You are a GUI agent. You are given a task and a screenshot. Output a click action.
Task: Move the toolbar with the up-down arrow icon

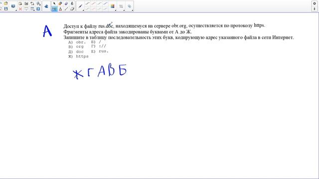pyautogui.click(x=315, y=9)
